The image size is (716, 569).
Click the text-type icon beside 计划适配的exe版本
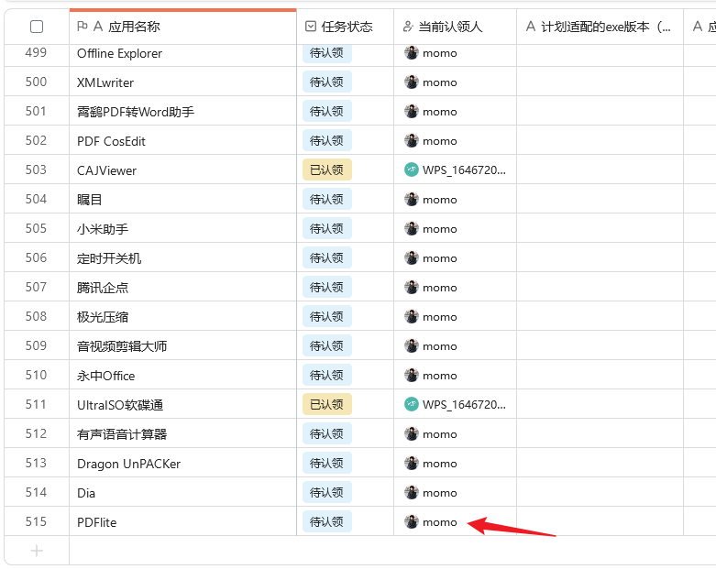coord(531,27)
